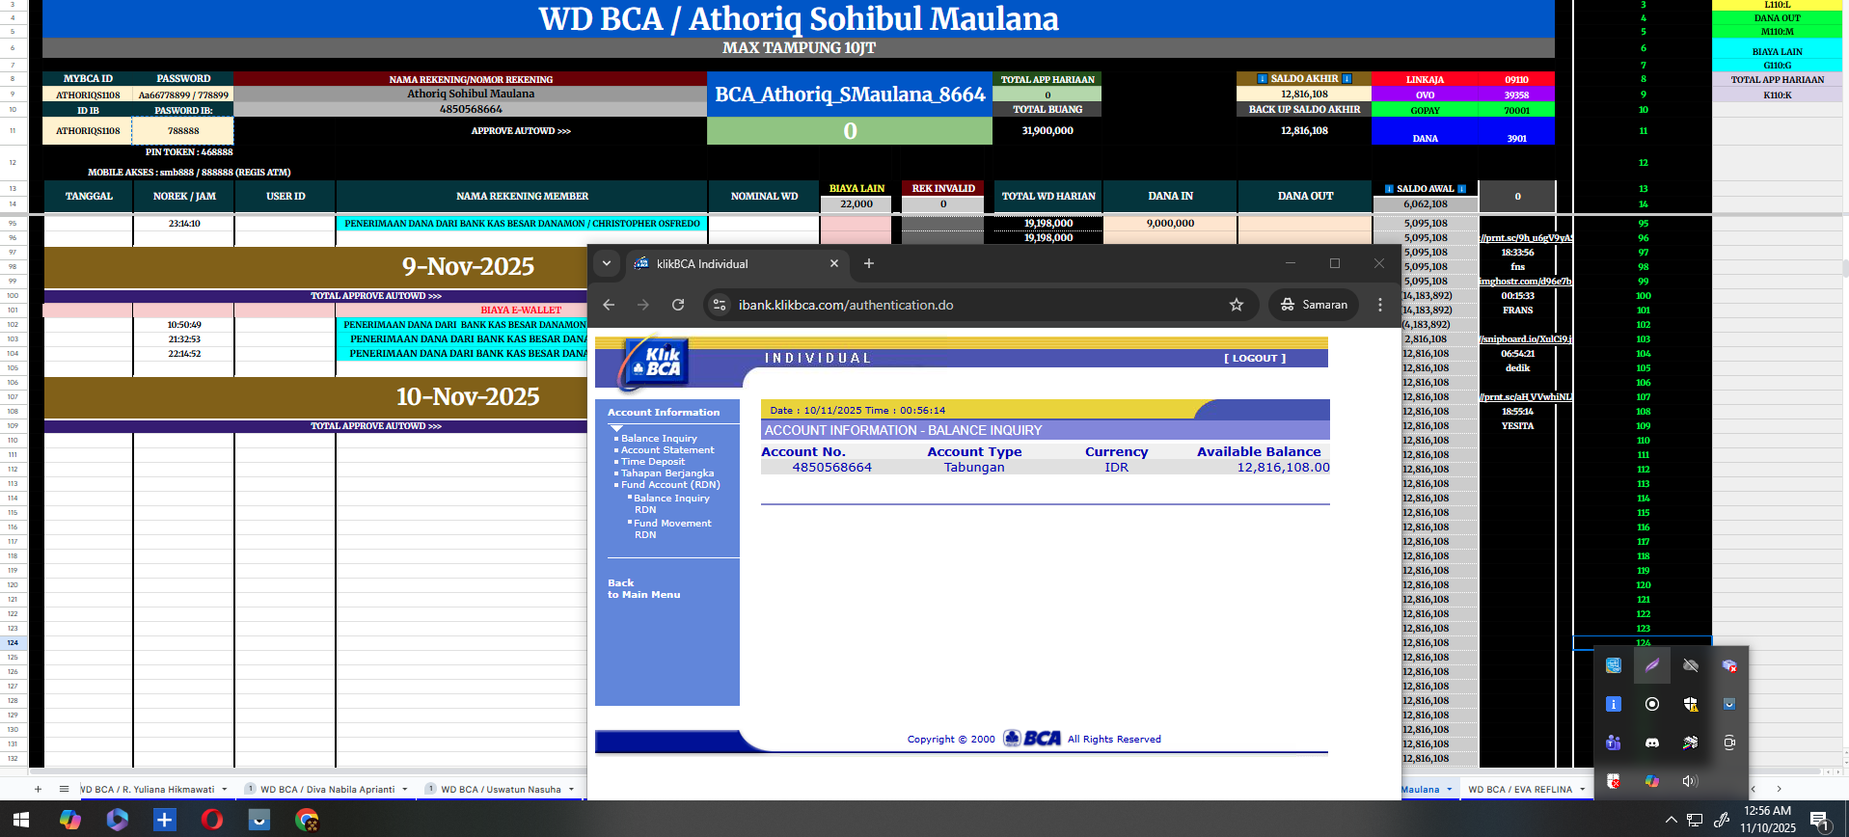1849x837 pixels.
Task: Open the Diva Nabila Aprianti tab dropdown arrow
Action: pyautogui.click(x=405, y=789)
